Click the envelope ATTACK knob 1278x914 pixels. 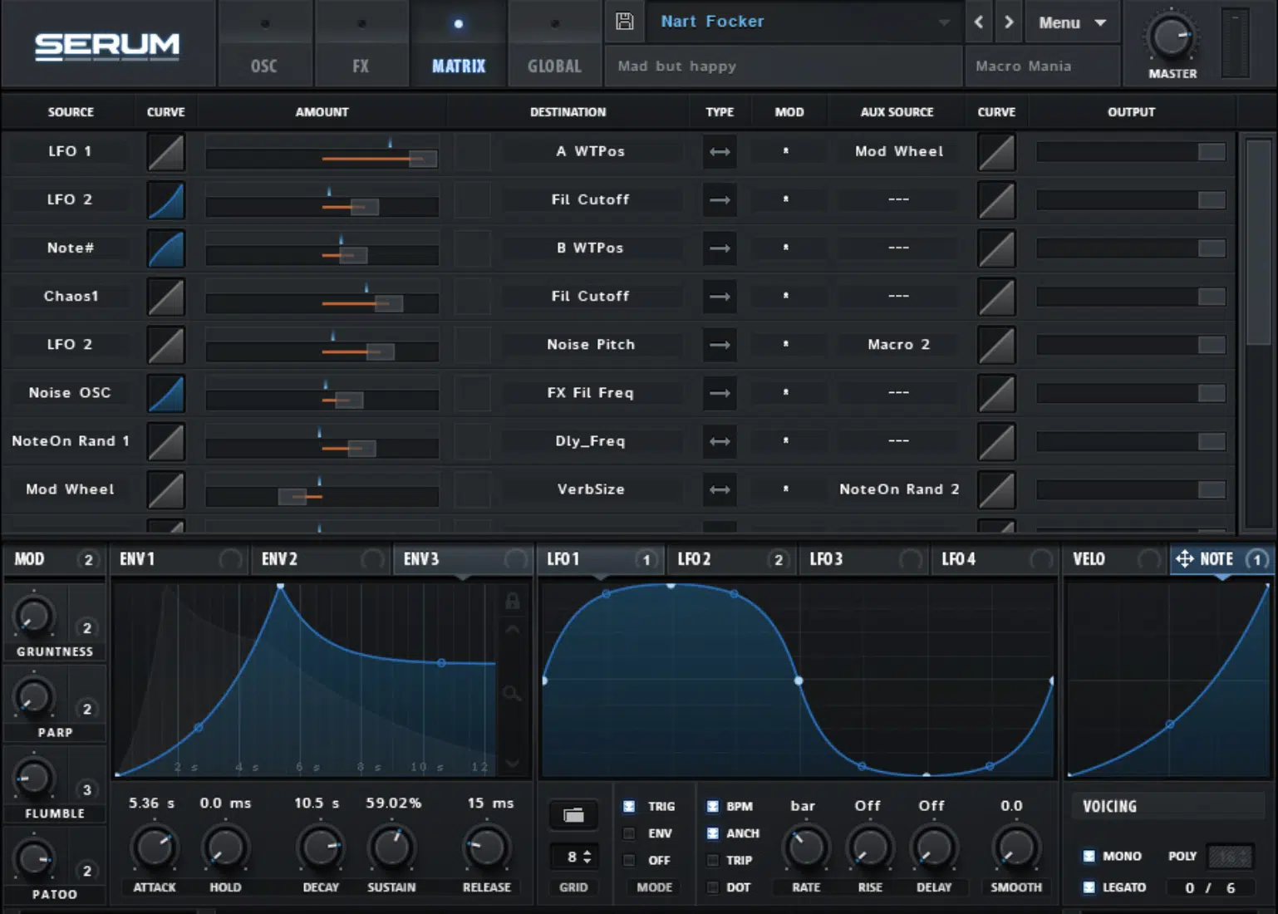click(x=155, y=848)
